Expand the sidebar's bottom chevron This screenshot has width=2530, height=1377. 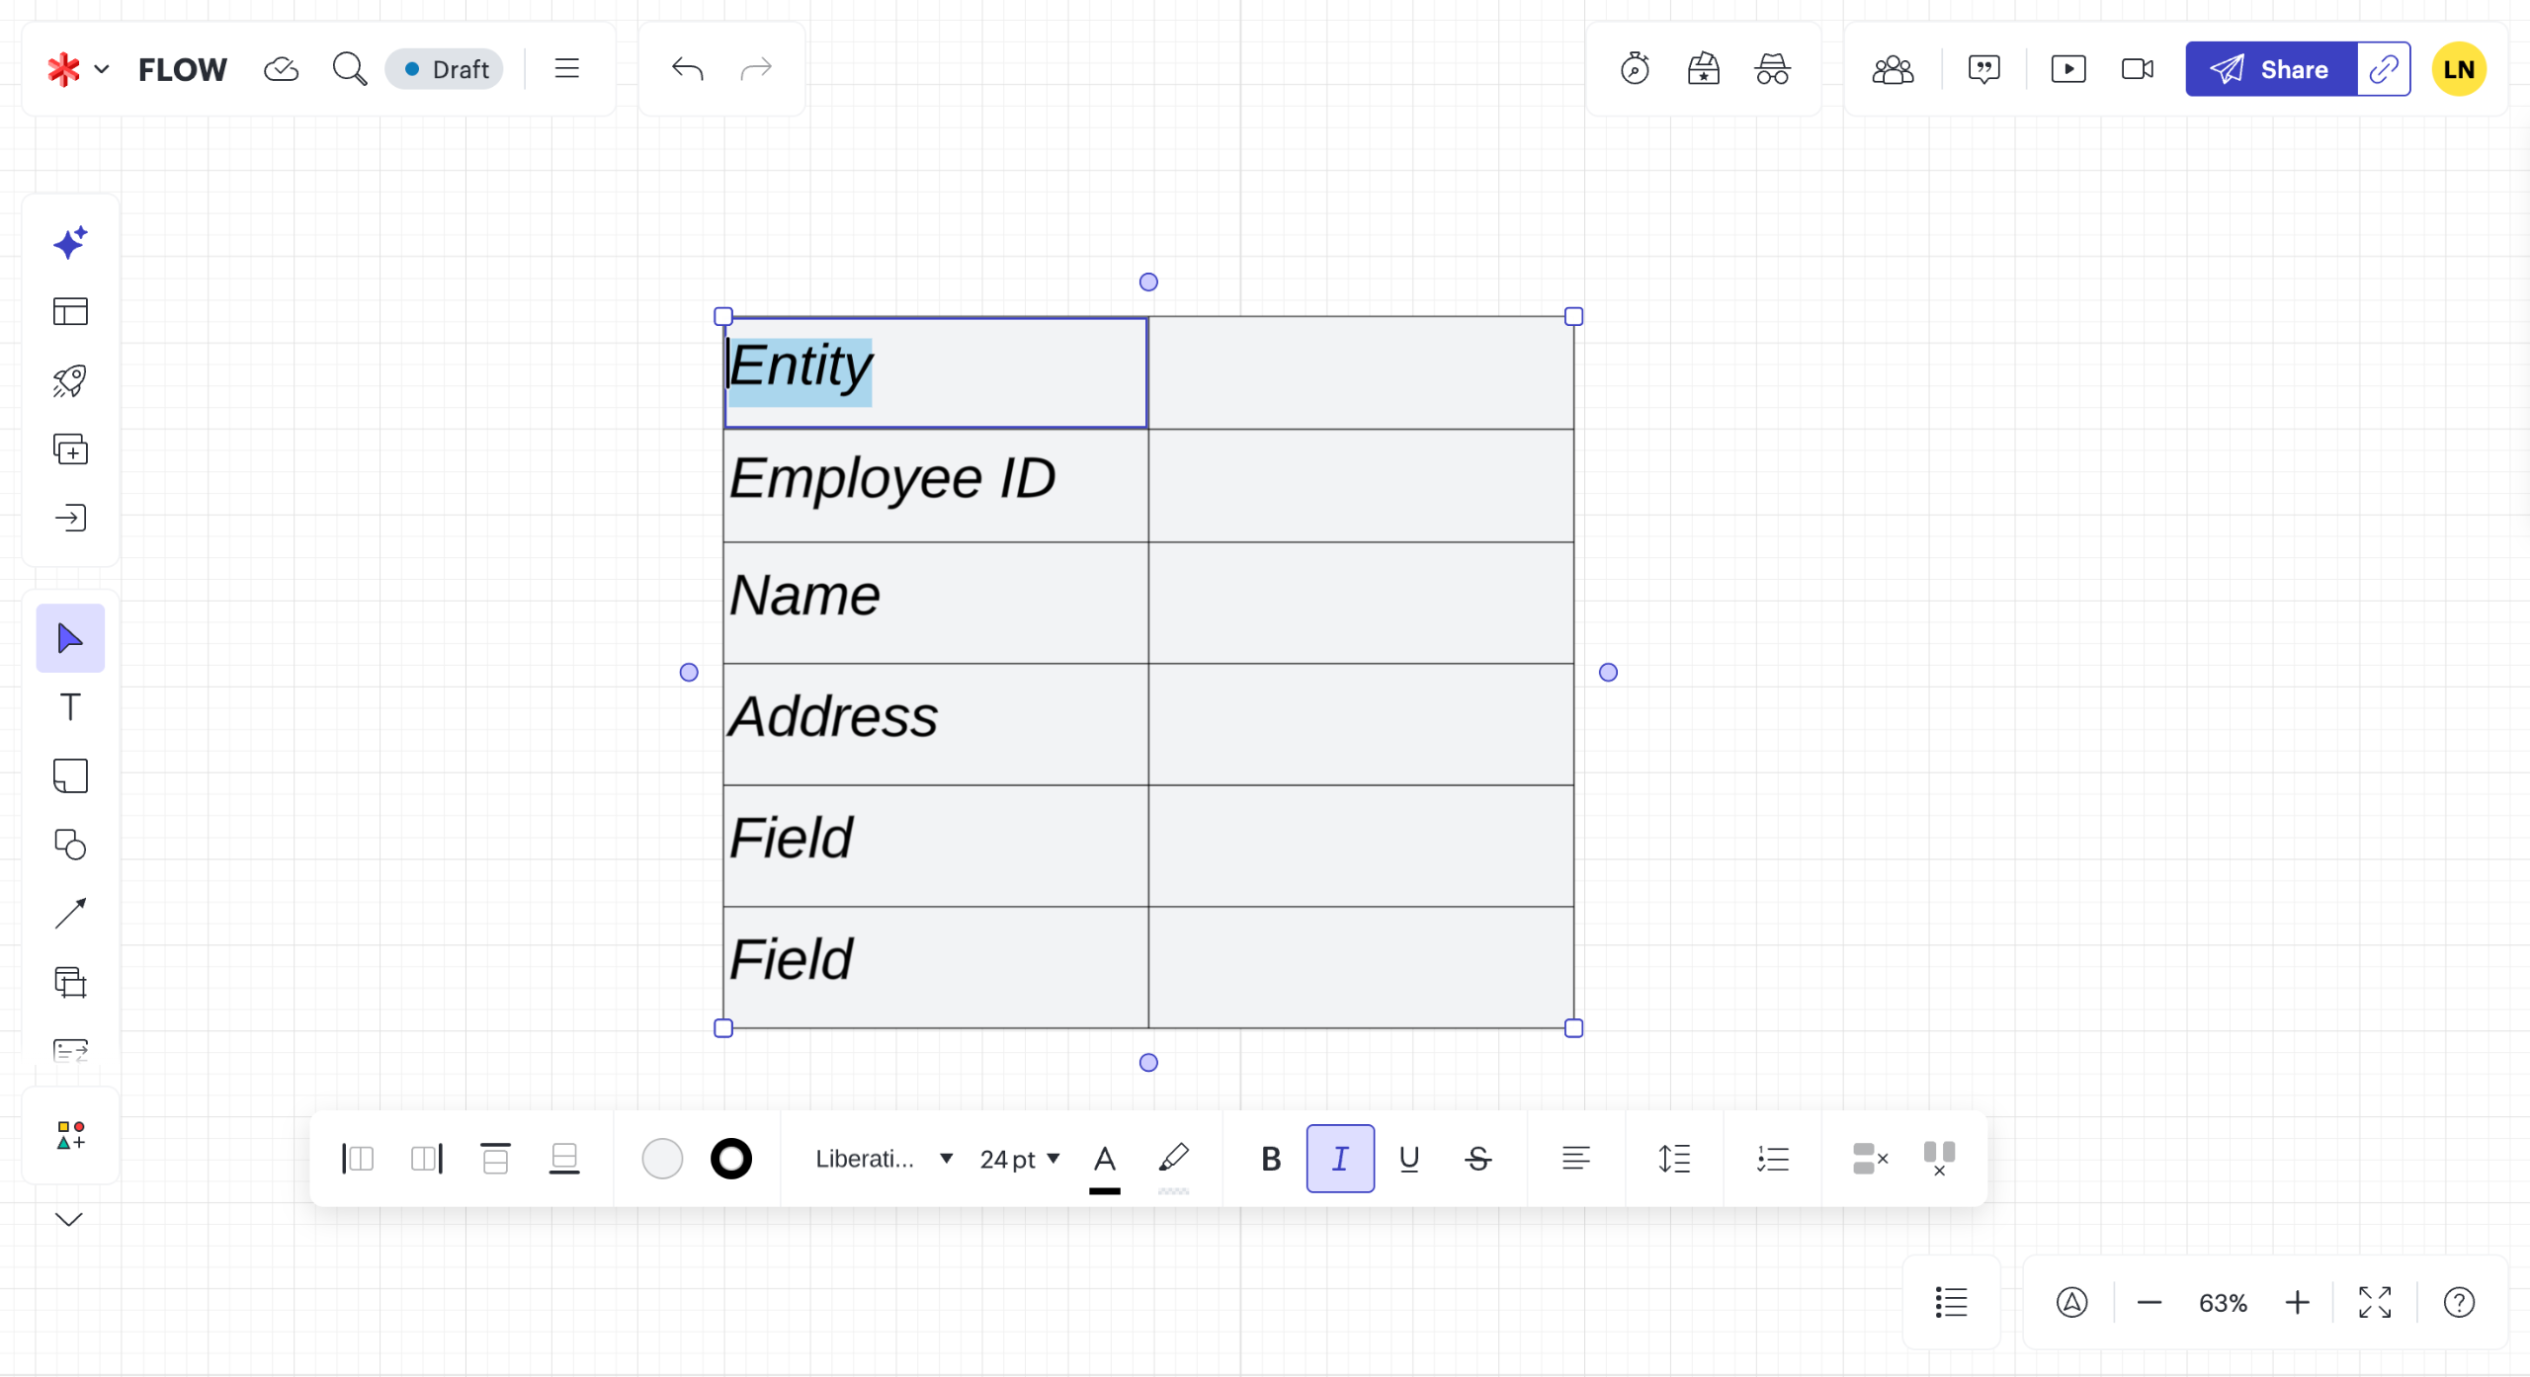68,1219
